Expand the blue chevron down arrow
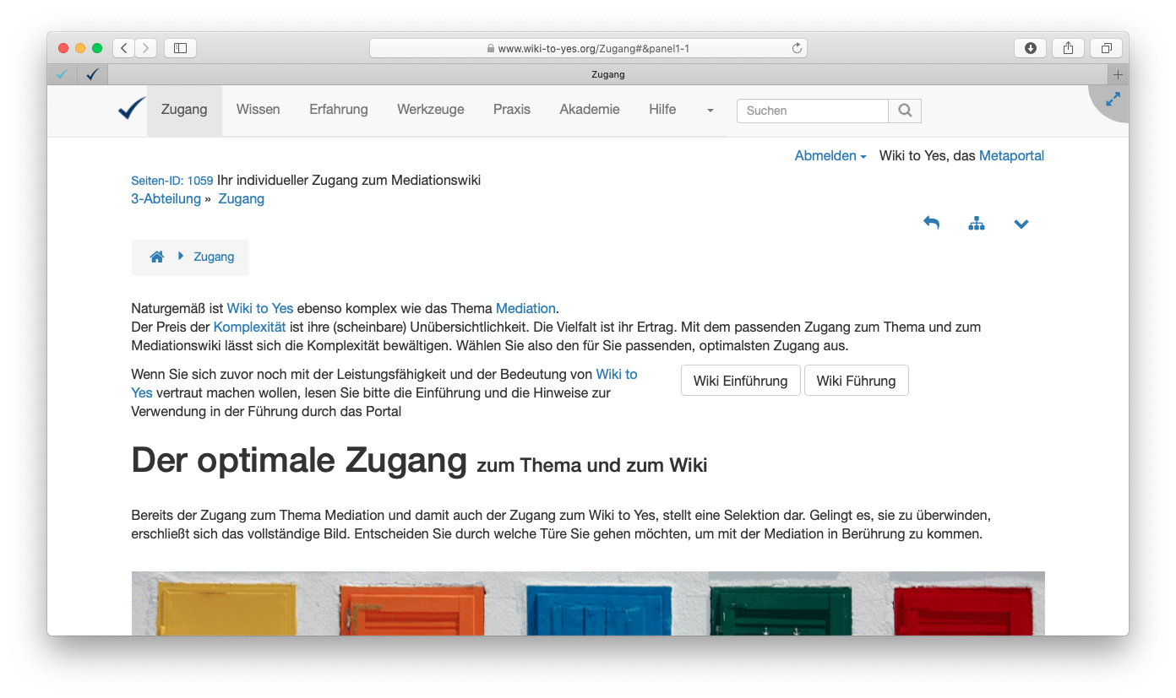 click(x=1021, y=225)
